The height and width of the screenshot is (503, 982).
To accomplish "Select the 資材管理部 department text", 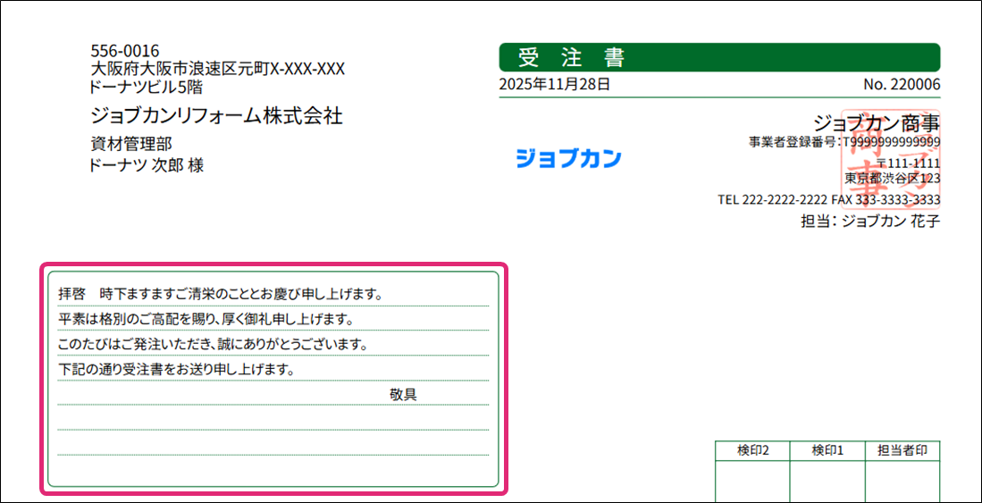I will tap(130, 144).
